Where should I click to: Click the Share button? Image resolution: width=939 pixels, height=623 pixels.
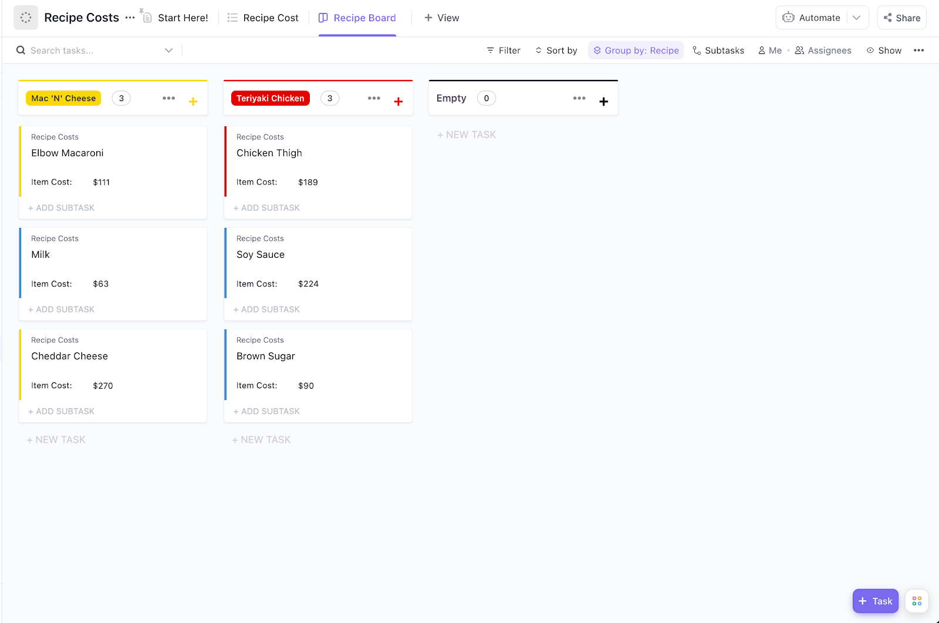(x=902, y=18)
